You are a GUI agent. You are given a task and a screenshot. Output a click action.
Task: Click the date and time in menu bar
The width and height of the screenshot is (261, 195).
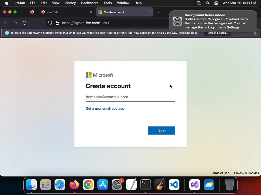(x=239, y=3)
